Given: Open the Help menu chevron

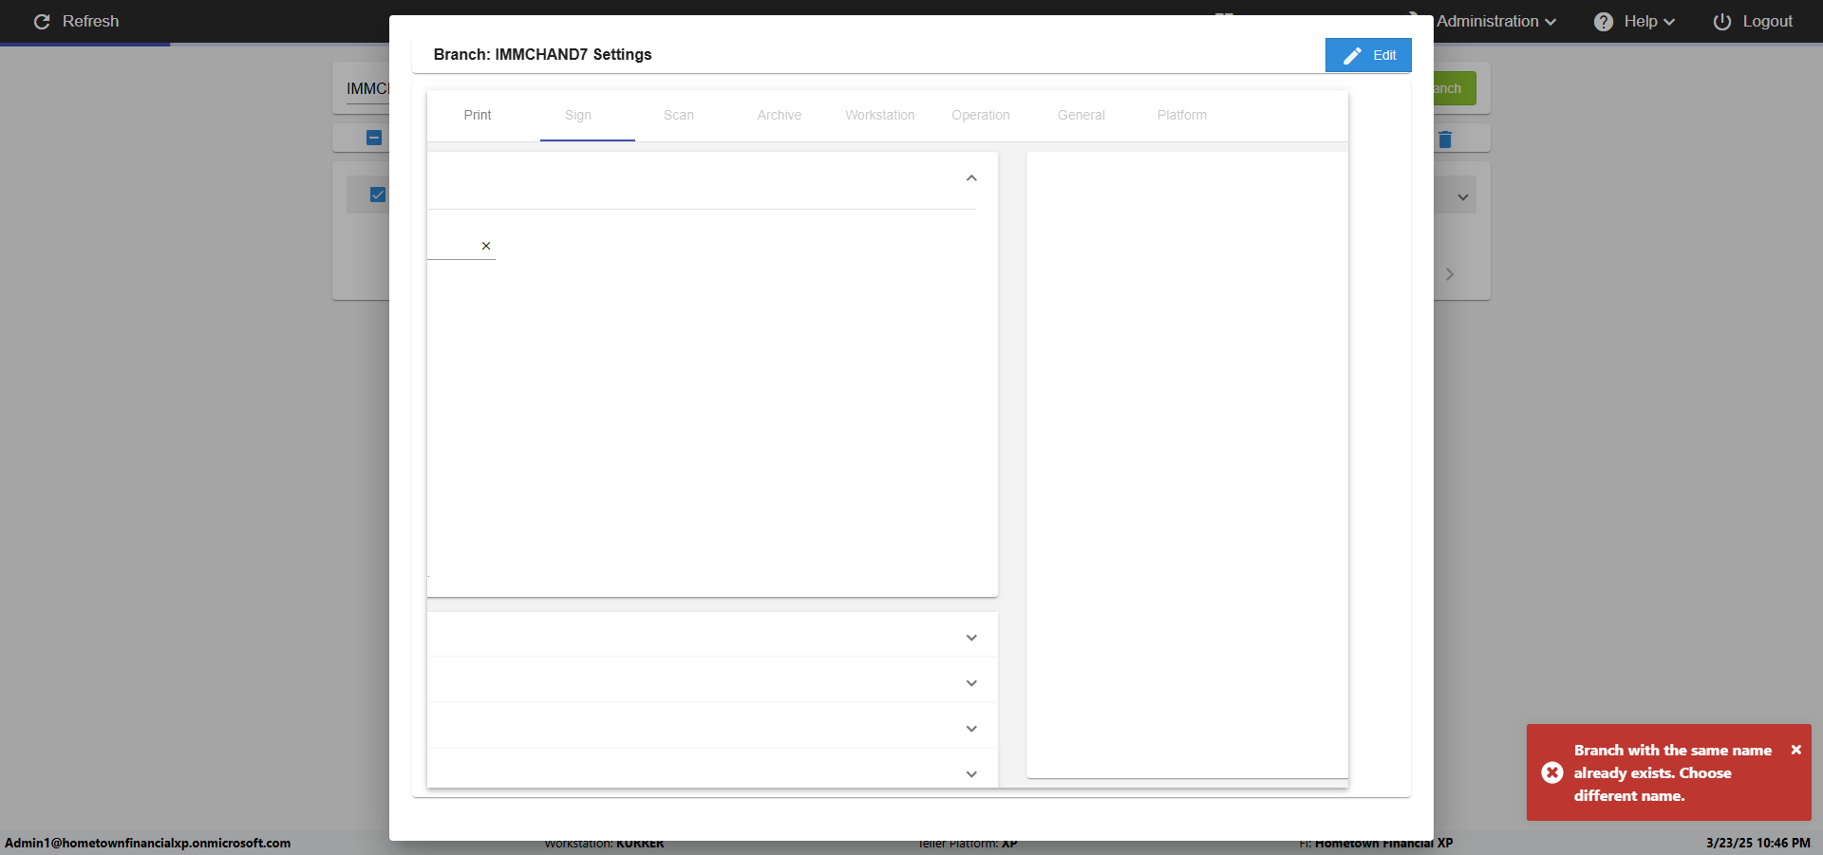Looking at the screenshot, I should pyautogui.click(x=1669, y=22).
